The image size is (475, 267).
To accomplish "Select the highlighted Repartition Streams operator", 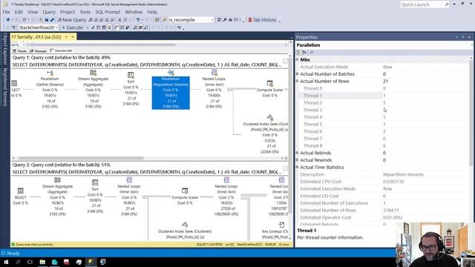I will point(171,93).
